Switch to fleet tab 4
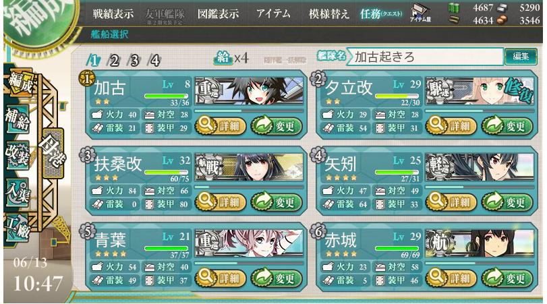547x304 pixels. (154, 61)
